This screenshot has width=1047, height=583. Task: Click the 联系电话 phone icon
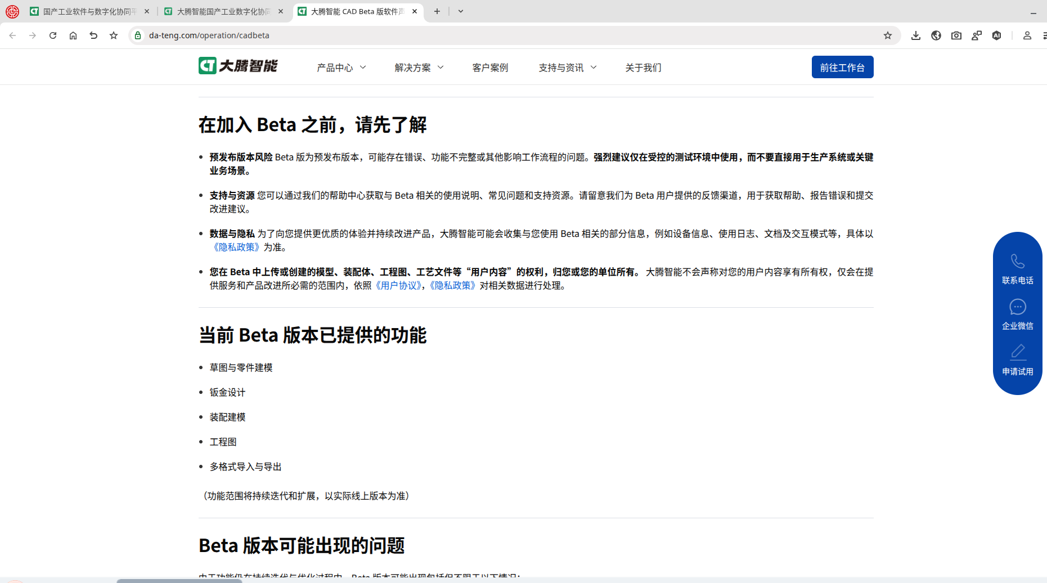click(x=1018, y=262)
